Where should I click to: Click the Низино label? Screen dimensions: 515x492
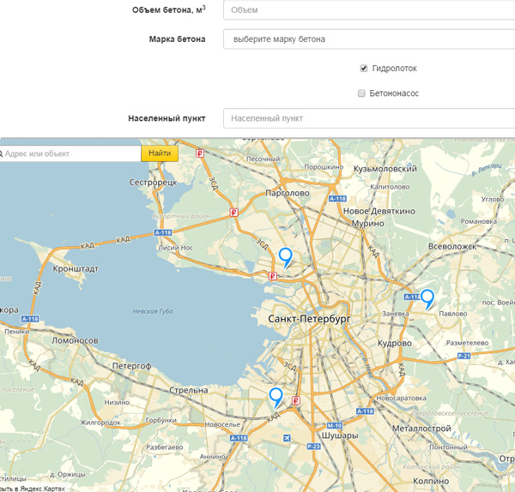click(x=117, y=403)
